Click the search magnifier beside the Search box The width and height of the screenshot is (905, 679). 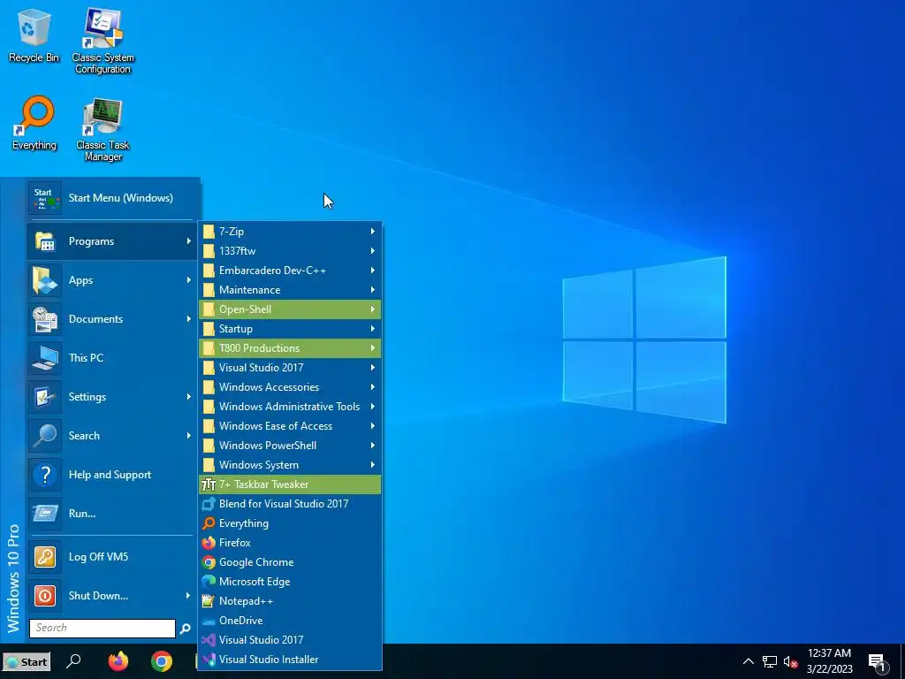(x=185, y=629)
